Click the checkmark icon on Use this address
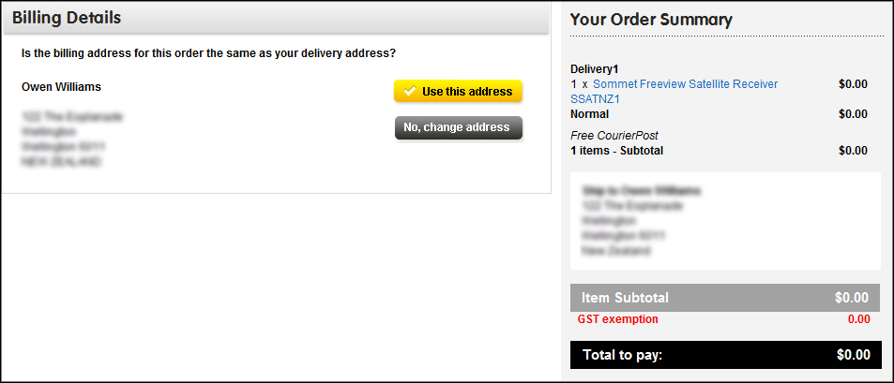894x383 pixels. click(409, 92)
